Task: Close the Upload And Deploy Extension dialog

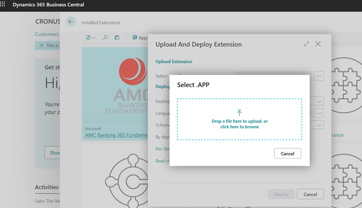Action: click(318, 44)
